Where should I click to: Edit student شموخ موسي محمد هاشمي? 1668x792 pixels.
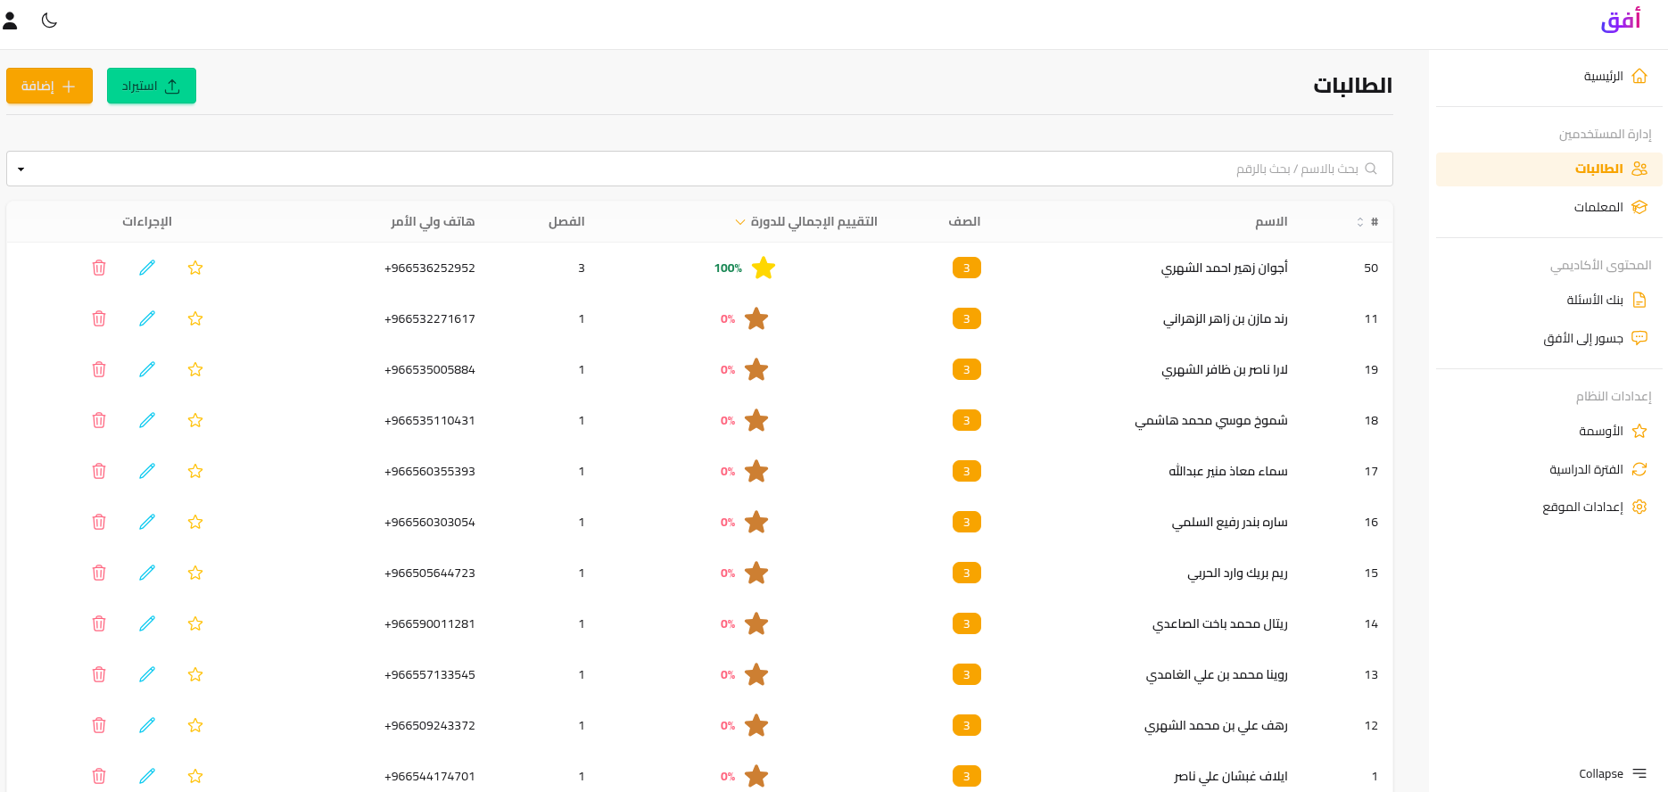[147, 420]
